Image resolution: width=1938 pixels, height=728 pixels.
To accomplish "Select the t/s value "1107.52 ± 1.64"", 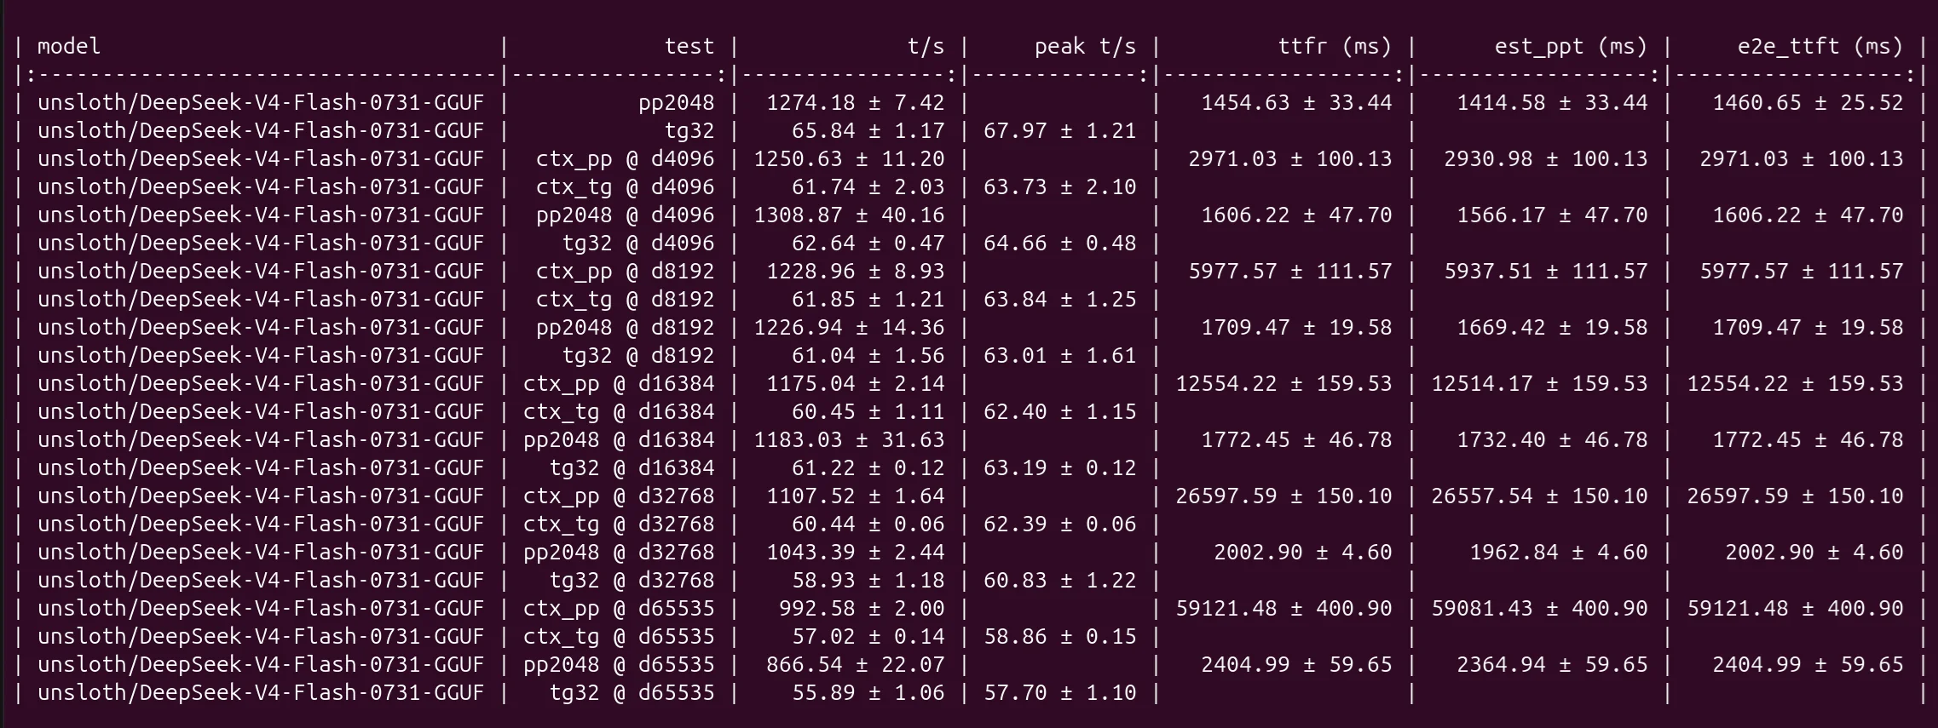I will tap(856, 496).
